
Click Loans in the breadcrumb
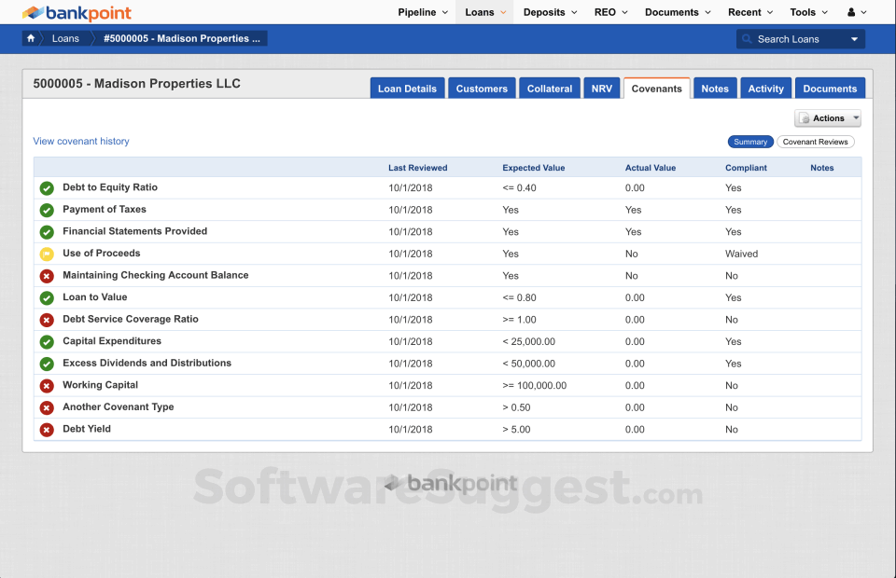click(65, 39)
